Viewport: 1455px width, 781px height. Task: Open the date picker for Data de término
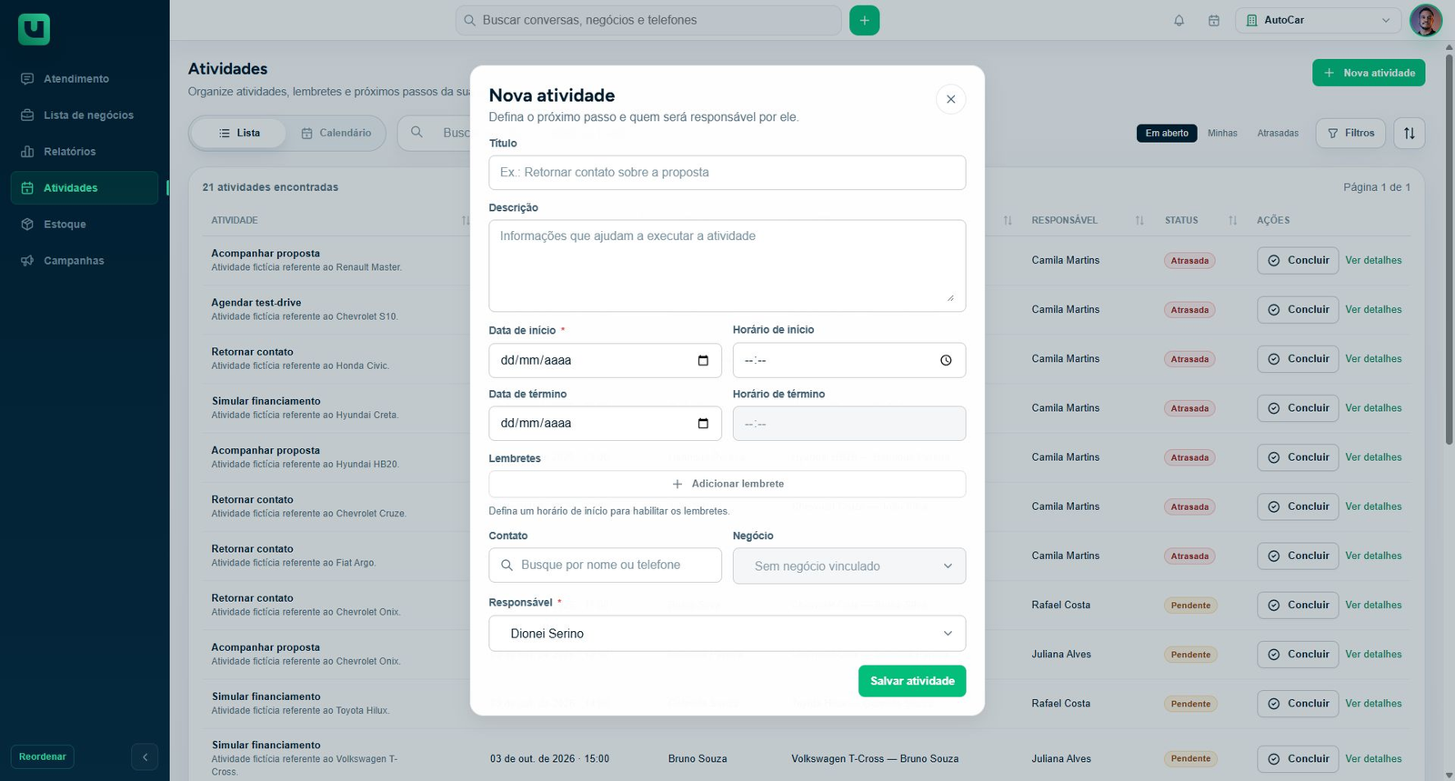pyautogui.click(x=703, y=423)
